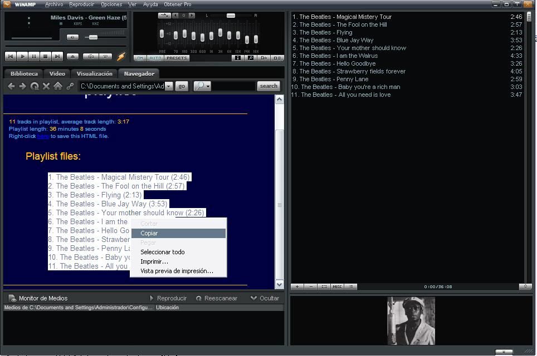This screenshot has width=537, height=356.
Task: Switch to the Biblioteca tab
Action: 24,73
